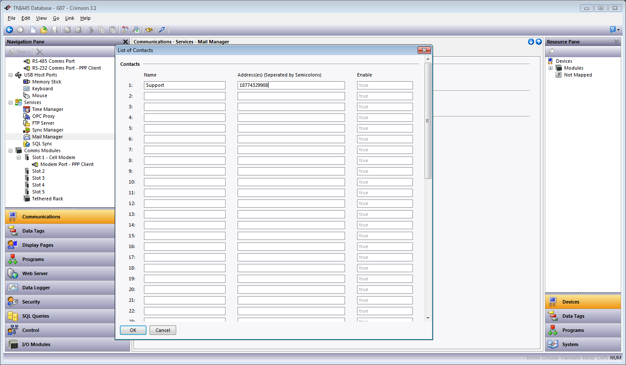Close List of Contacts dialog red X
This screenshot has width=626, height=365.
click(x=424, y=50)
